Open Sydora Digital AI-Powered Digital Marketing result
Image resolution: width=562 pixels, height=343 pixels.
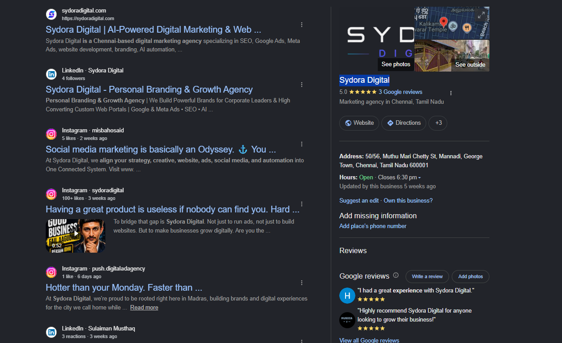click(x=153, y=30)
